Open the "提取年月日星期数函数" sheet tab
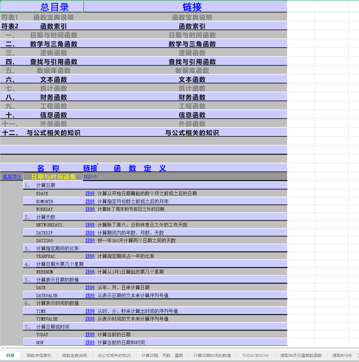 pos(301,355)
